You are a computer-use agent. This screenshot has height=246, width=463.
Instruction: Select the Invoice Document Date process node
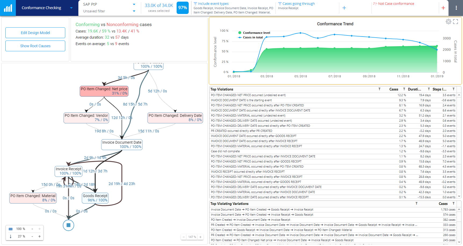(x=122, y=144)
